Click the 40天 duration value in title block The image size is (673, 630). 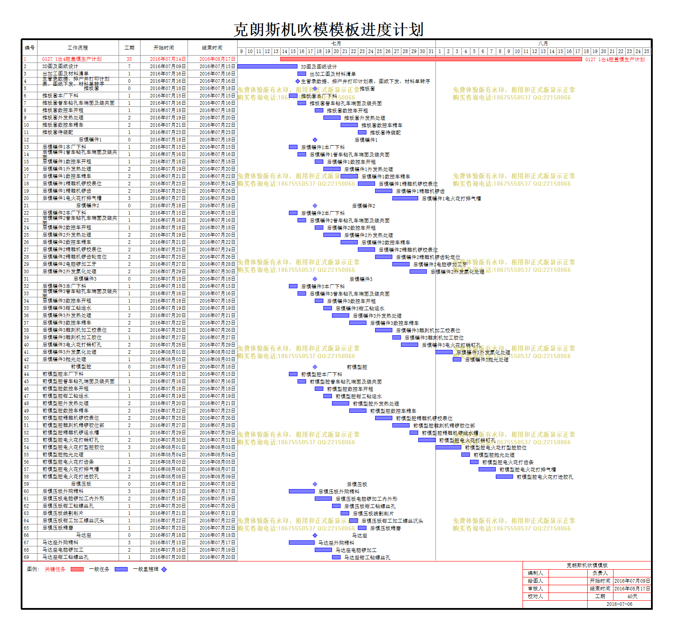[632, 596]
